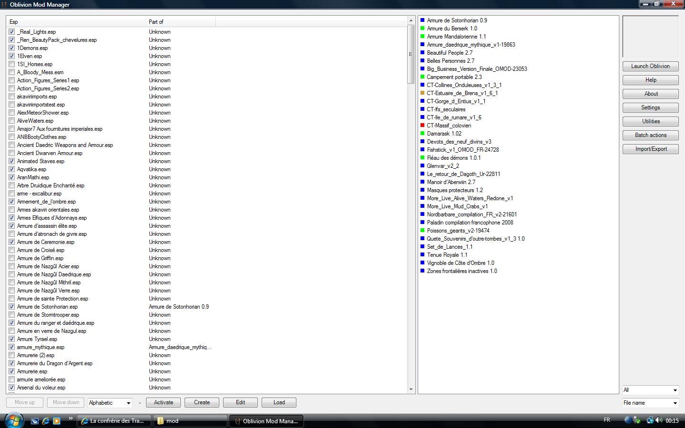Image resolution: width=685 pixels, height=428 pixels.
Task: Uncheck the Animated Staves.esp checkbox
Action: (11, 161)
